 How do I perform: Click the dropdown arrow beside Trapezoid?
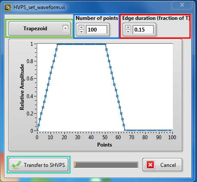point(65,28)
